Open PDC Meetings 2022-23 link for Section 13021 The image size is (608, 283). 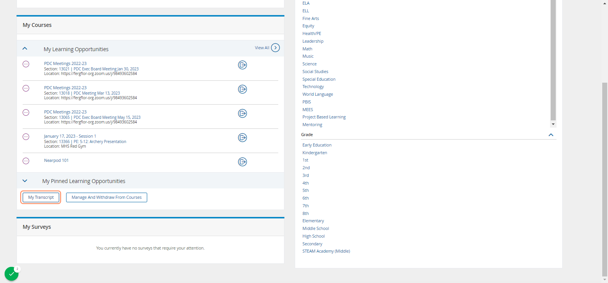65,64
